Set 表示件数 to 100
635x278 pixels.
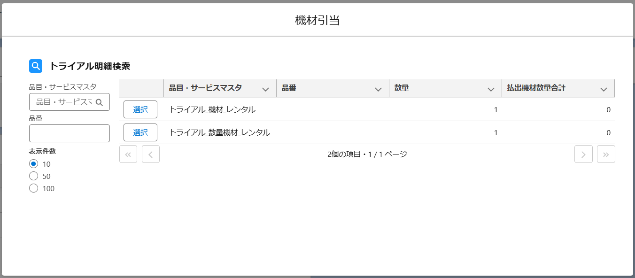(33, 188)
